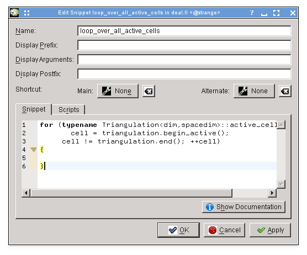
Task: Set the Alternate shortcut None button
Action: (254, 91)
